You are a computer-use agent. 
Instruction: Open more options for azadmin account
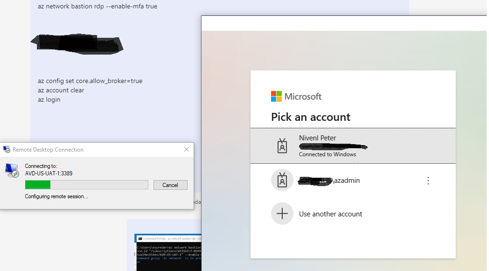click(x=428, y=181)
